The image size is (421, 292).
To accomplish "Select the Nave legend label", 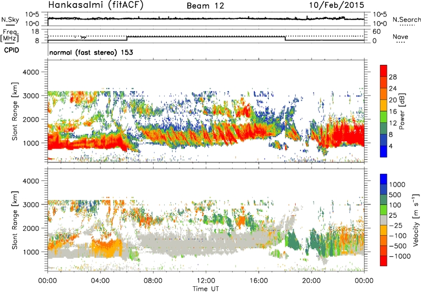I will pos(400,36).
